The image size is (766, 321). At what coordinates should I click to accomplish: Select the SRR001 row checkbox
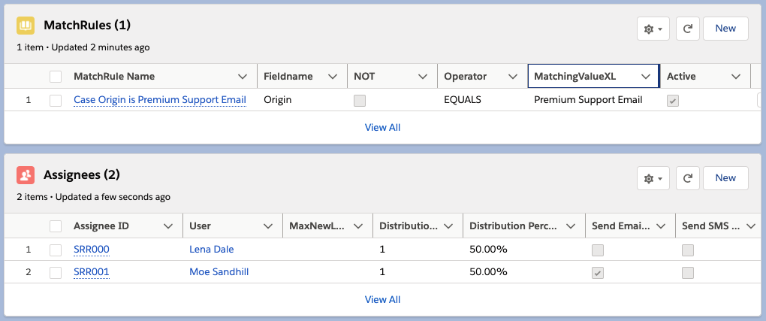tap(56, 273)
